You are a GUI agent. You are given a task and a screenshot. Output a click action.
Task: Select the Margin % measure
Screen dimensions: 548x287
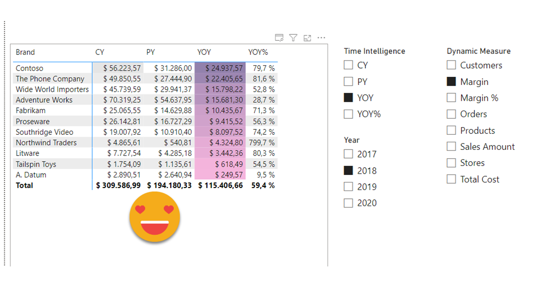[451, 97]
